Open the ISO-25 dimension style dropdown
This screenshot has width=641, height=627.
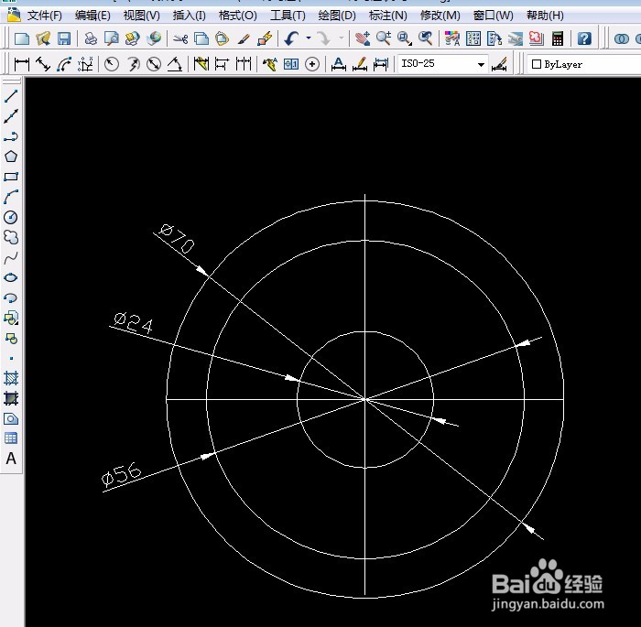tap(481, 65)
